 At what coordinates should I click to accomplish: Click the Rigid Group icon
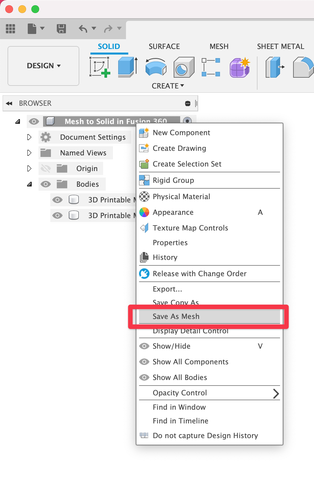(144, 180)
